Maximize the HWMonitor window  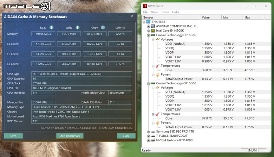pyautogui.click(x=254, y=6)
